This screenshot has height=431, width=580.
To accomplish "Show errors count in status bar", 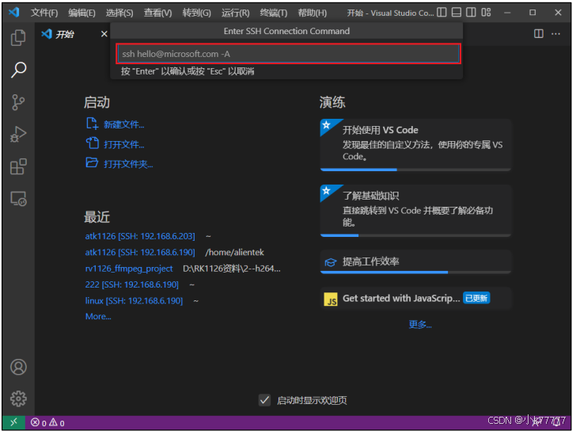I will [x=39, y=422].
